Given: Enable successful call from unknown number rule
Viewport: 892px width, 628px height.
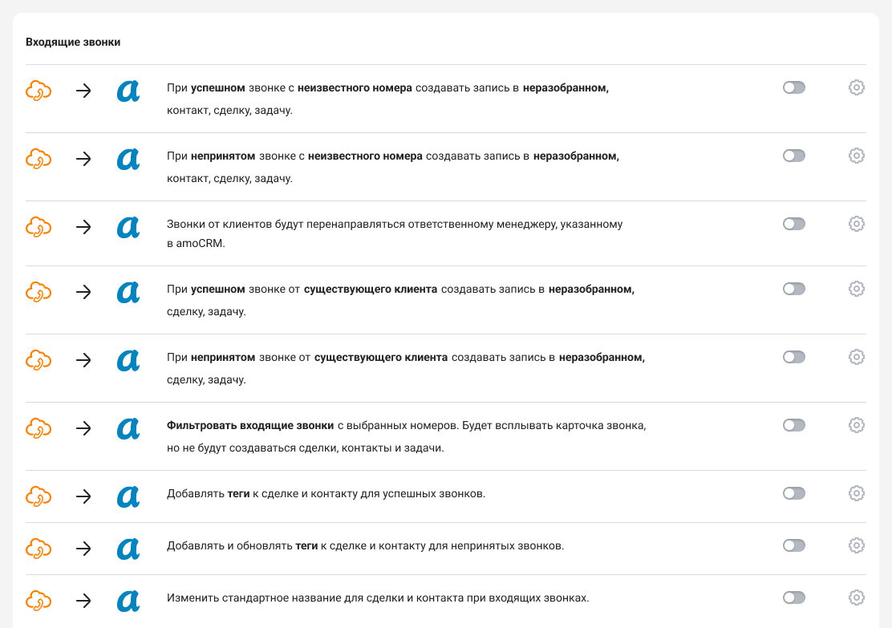Looking at the screenshot, I should click(793, 87).
